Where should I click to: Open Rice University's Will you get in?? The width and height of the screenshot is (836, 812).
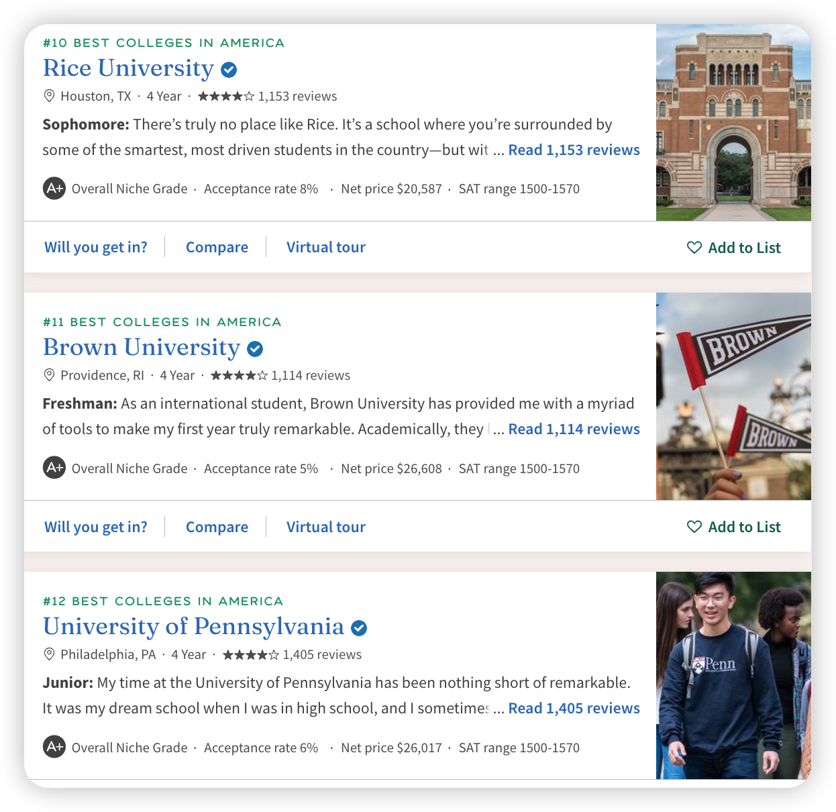click(x=96, y=247)
